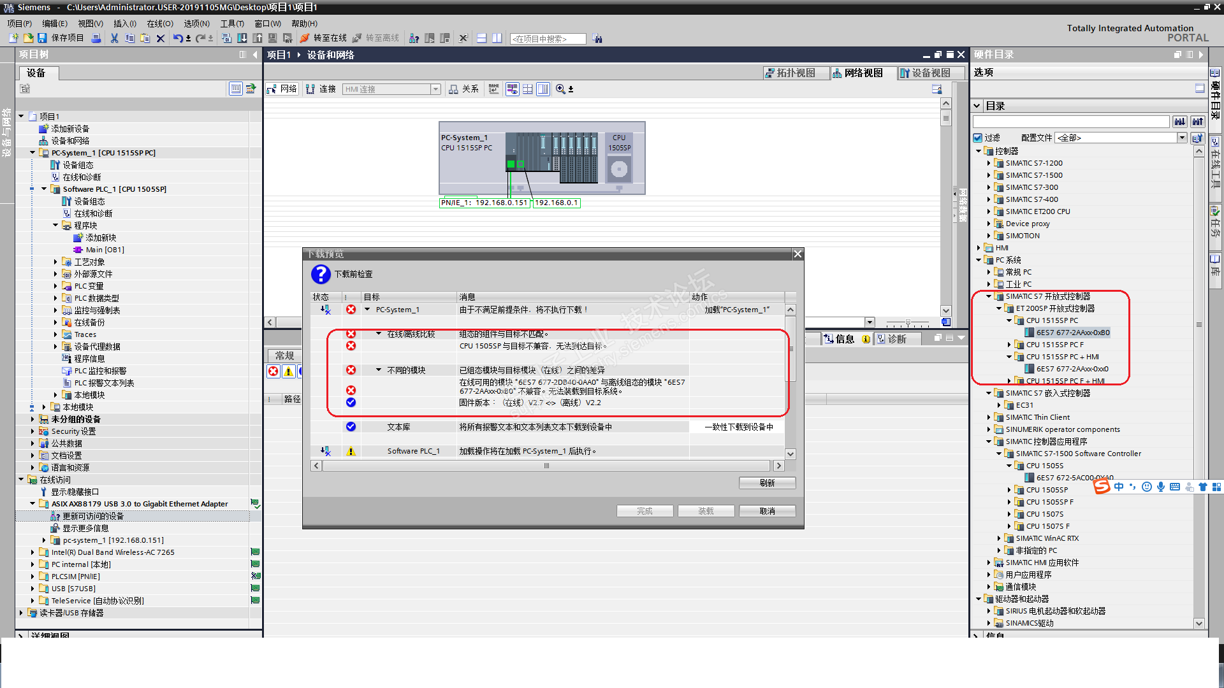Image resolution: width=1224 pixels, height=688 pixels.
Task: Click the zoom magnifier icon in network toolbar
Action: pos(560,89)
